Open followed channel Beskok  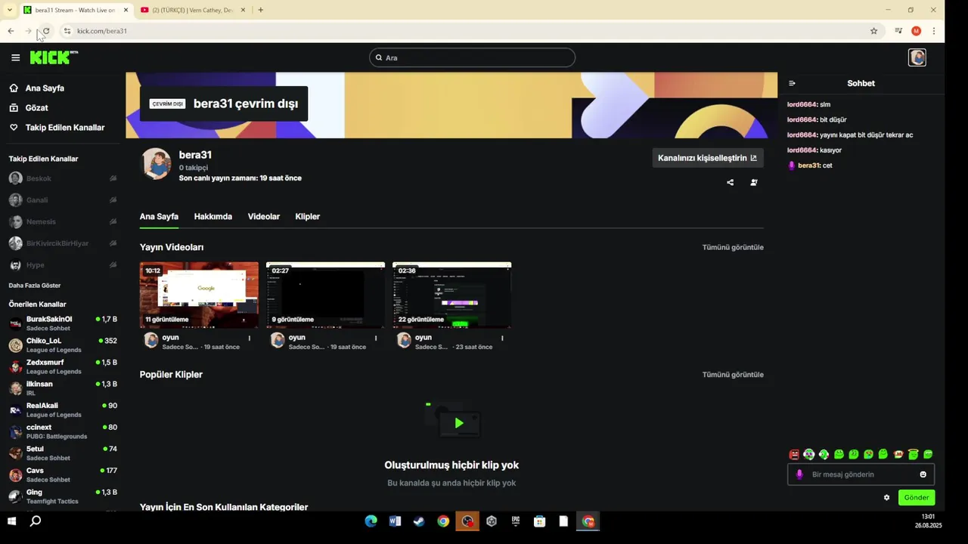pyautogui.click(x=63, y=179)
